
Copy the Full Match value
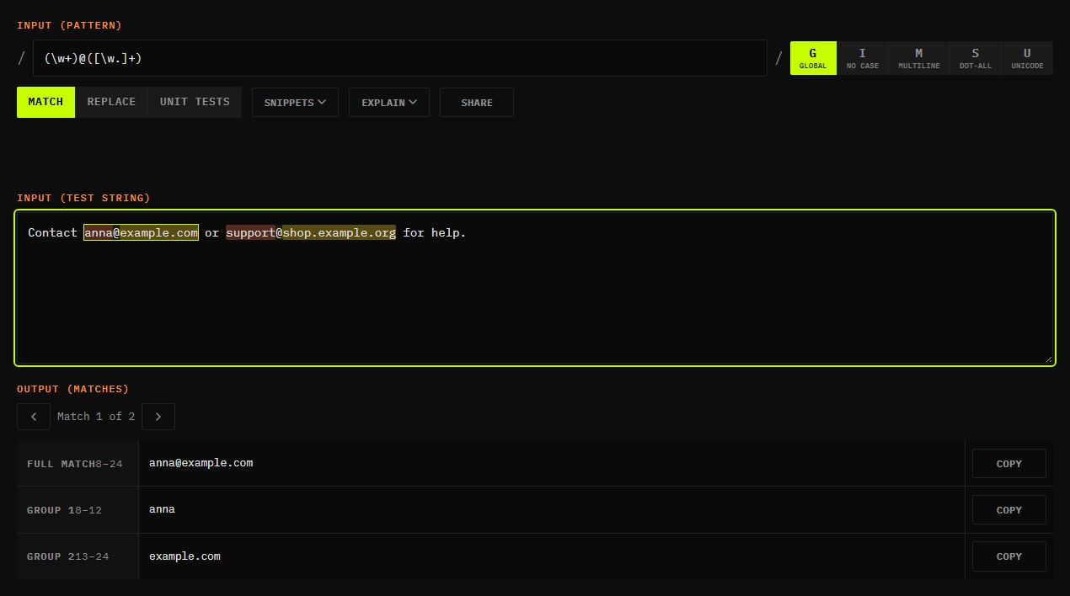click(1009, 464)
